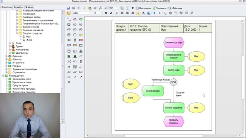Viewport: 246px width, 138px height.
Task: Collapse the Покупка продуктов folder
Action: coord(17,33)
